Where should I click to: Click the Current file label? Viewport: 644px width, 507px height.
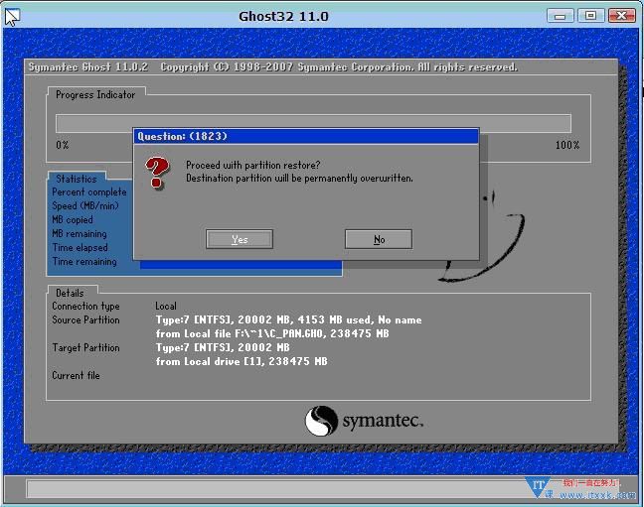pyautogui.click(x=76, y=375)
